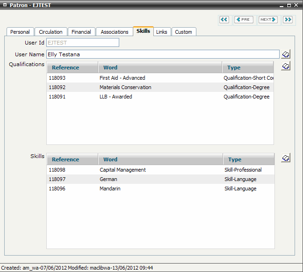Image resolution: width=303 pixels, height=272 pixels.
Task: Switch to the Personal tab
Action: [20, 32]
